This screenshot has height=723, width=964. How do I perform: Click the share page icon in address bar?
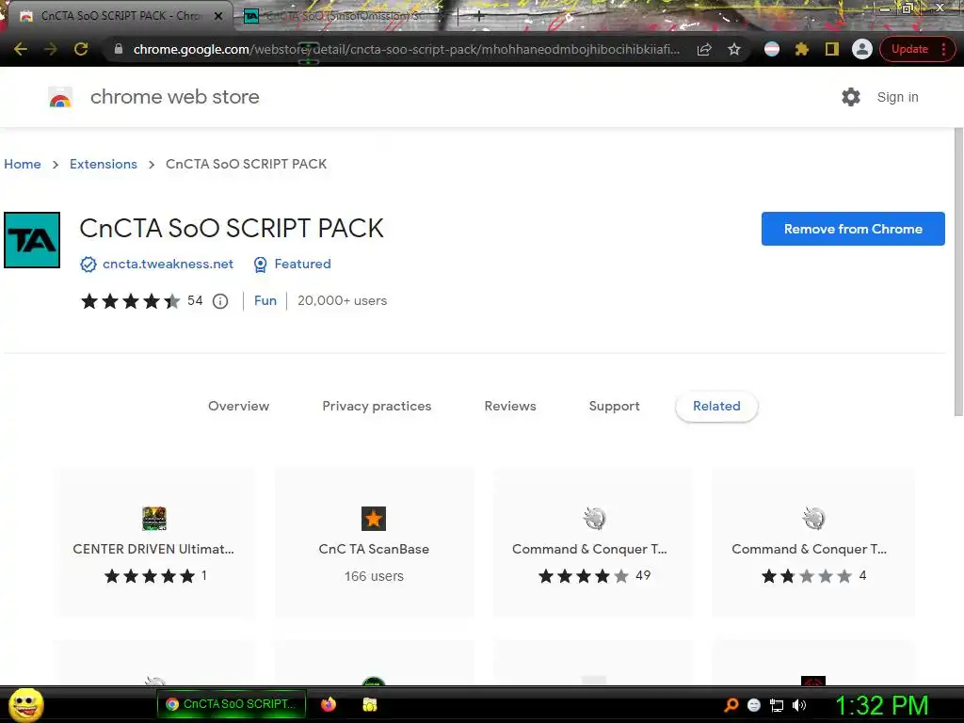pyautogui.click(x=704, y=49)
